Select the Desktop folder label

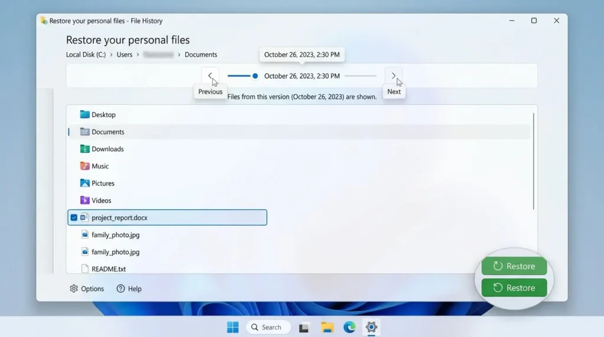pyautogui.click(x=104, y=115)
